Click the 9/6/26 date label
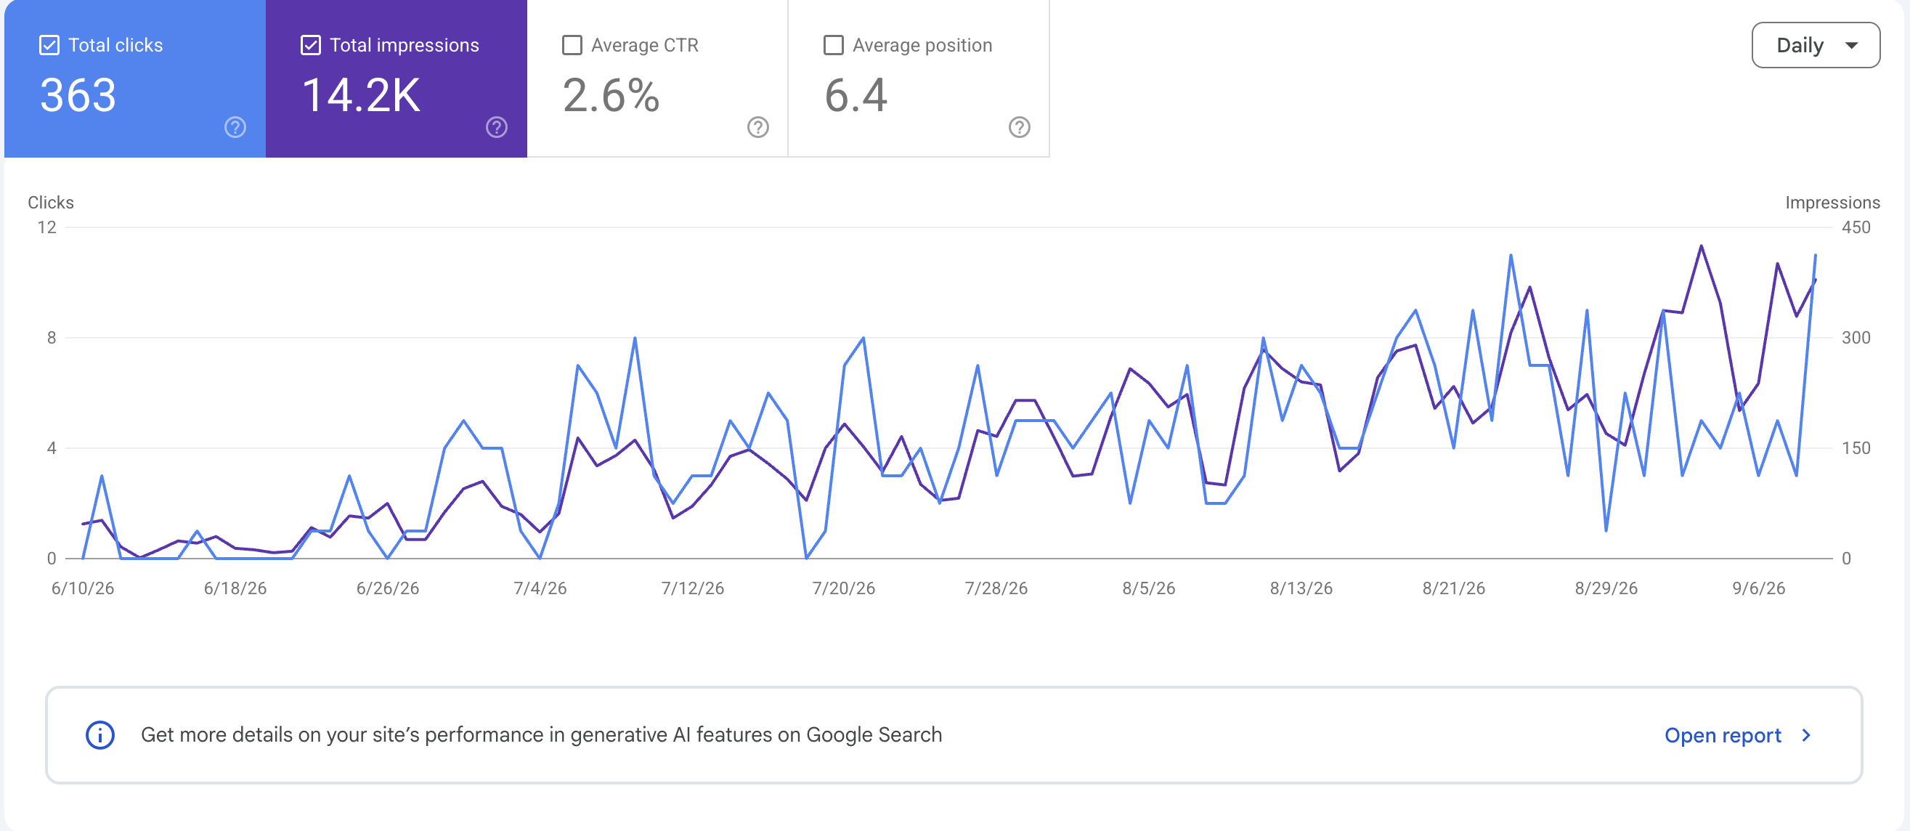Viewport: 1910px width, 831px height. tap(1759, 588)
